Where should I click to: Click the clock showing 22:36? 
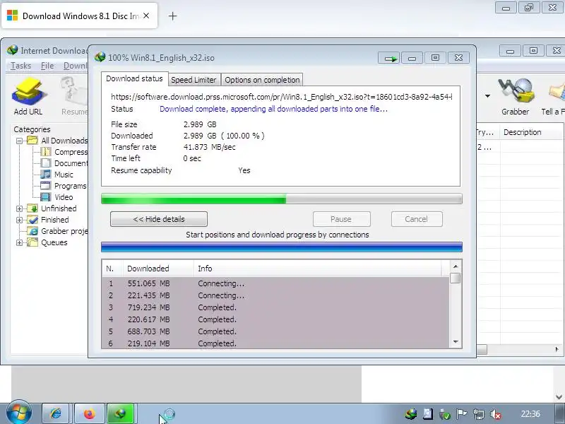point(530,414)
